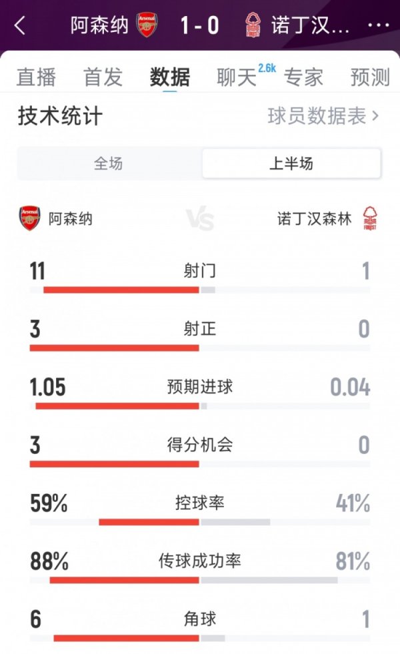The image size is (400, 654).
Task: Tap the back arrow icon
Action: tap(20, 26)
